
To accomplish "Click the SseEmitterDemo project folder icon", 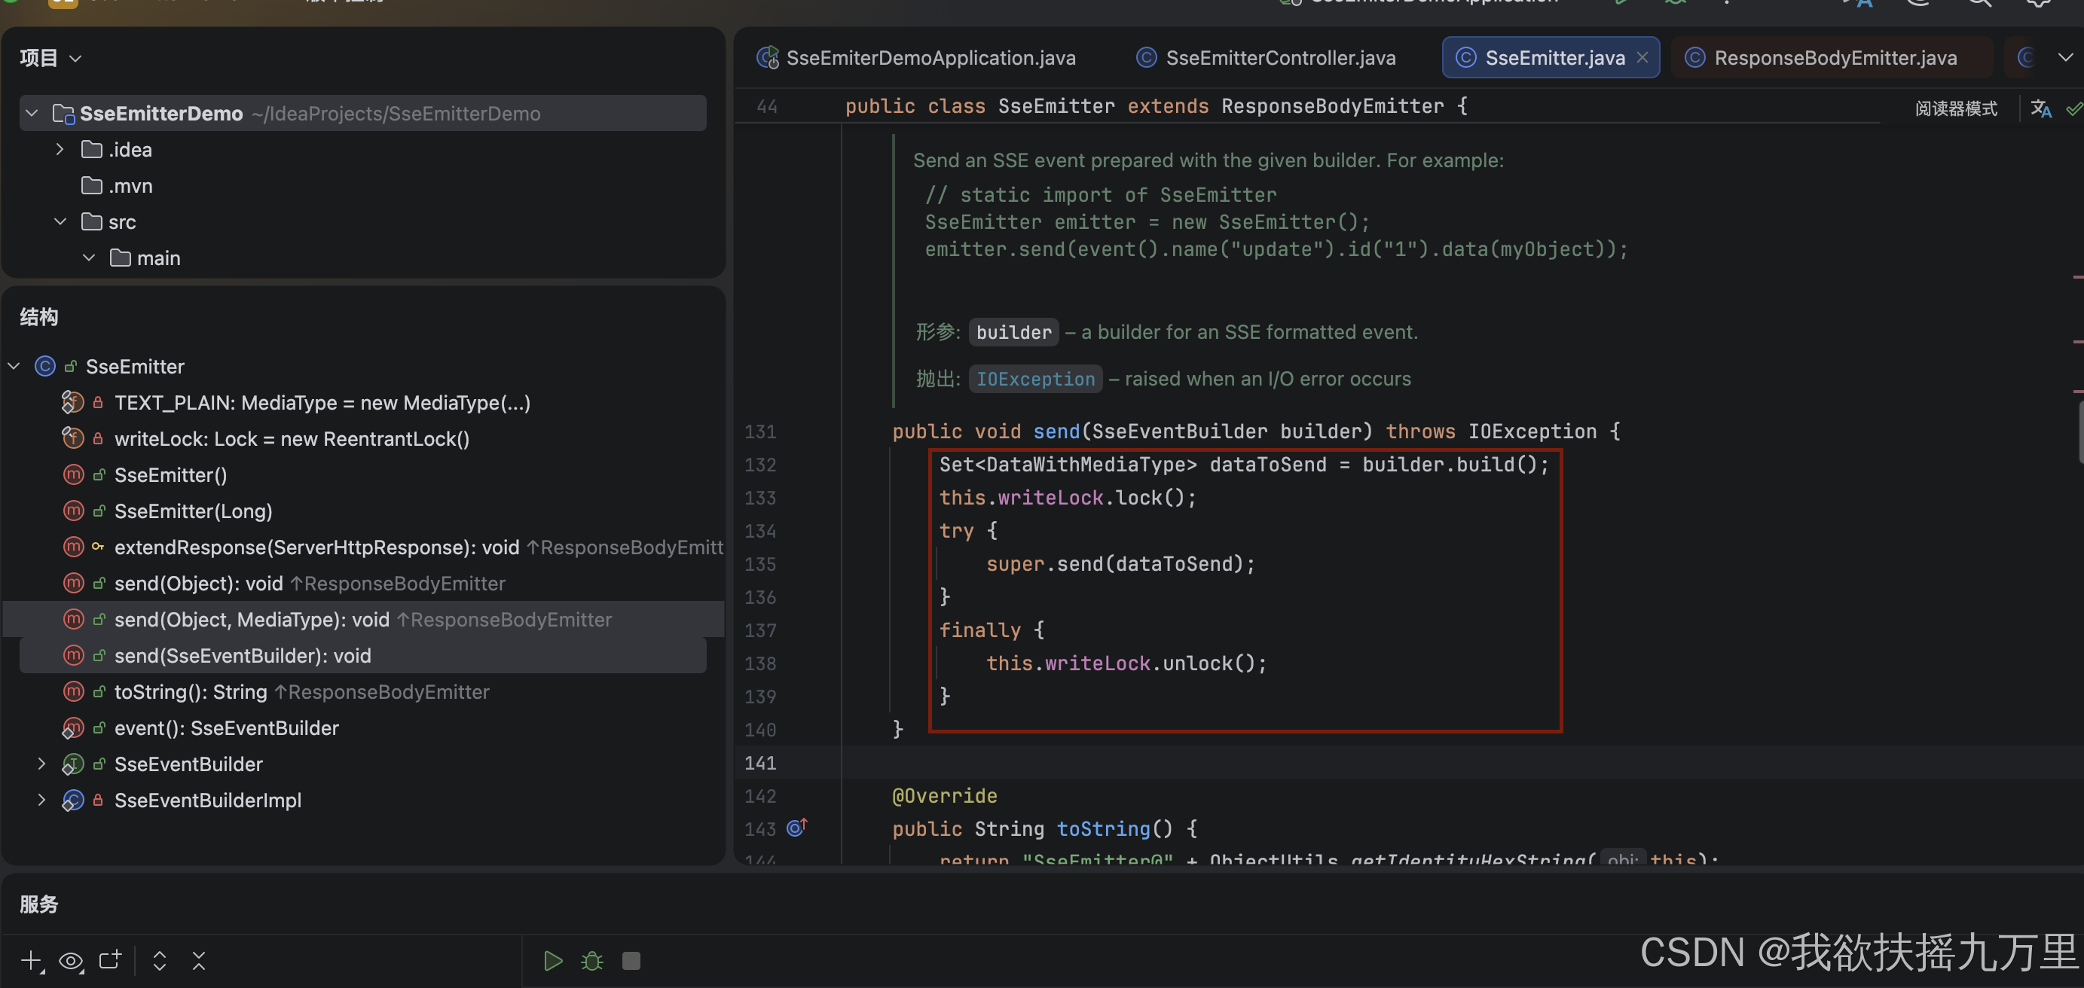I will [63, 113].
